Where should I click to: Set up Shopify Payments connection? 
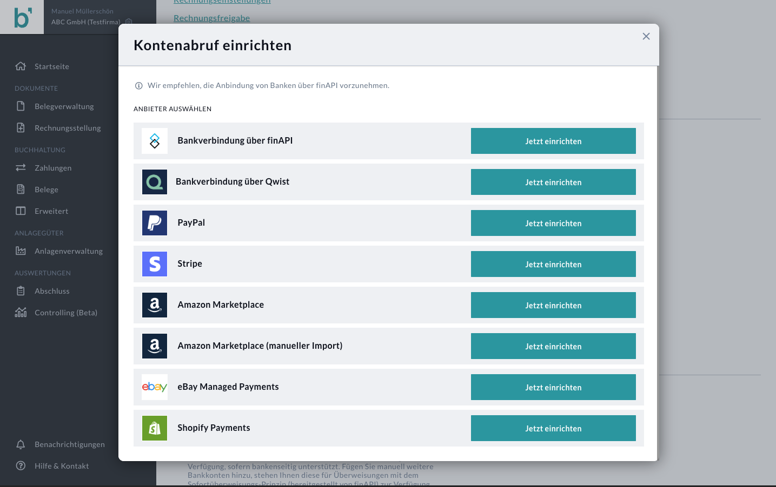point(553,428)
